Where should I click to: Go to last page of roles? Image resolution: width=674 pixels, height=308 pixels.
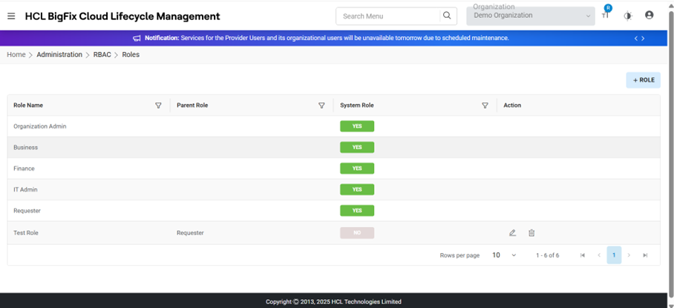(645, 255)
